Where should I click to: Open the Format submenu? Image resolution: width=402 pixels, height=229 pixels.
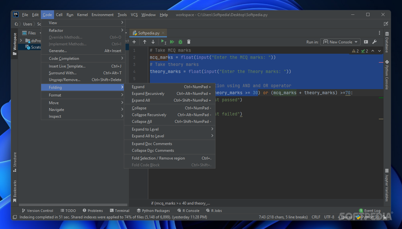(83, 95)
